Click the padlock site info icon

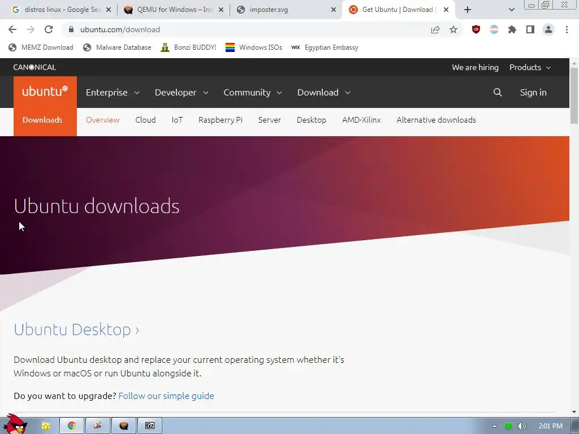point(71,29)
